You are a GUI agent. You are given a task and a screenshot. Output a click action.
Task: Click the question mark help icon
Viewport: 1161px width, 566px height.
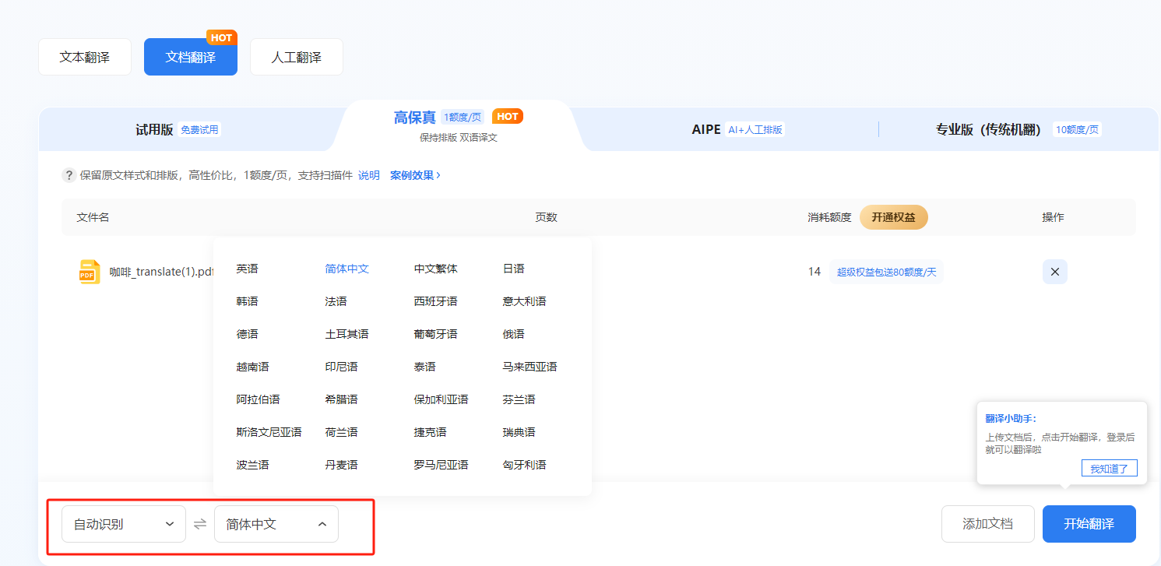[69, 175]
